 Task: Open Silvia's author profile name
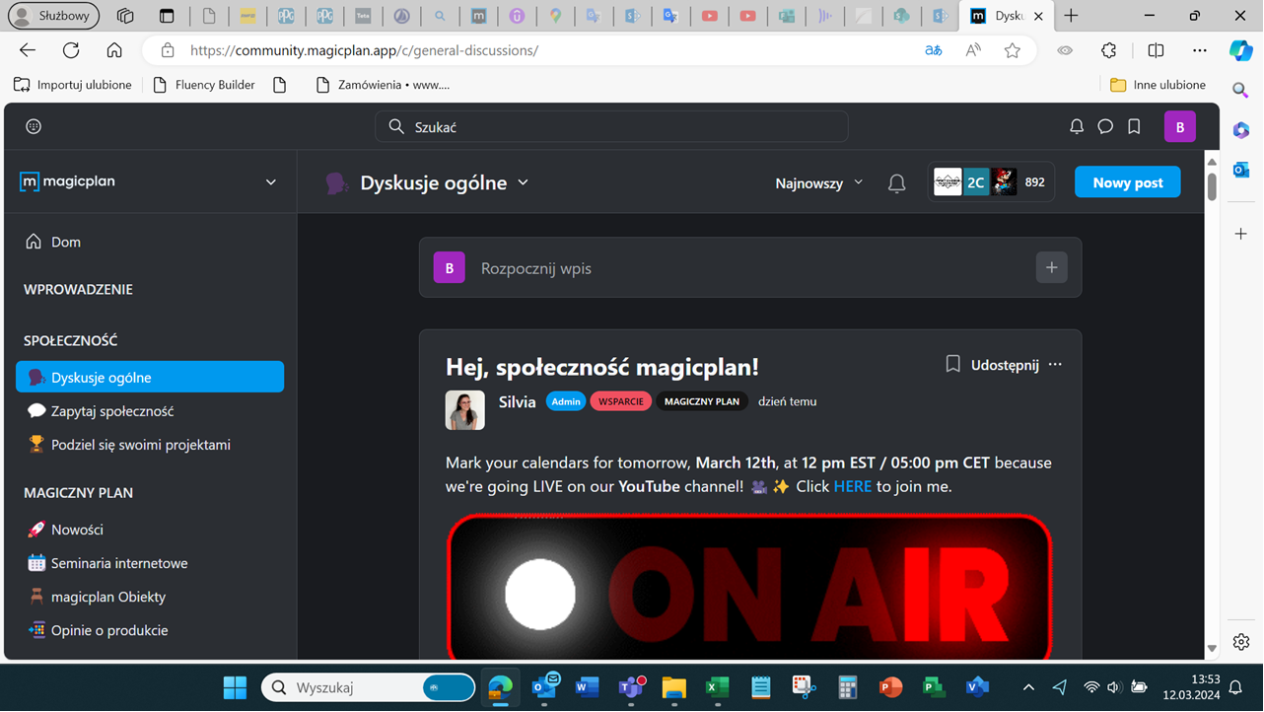click(518, 401)
